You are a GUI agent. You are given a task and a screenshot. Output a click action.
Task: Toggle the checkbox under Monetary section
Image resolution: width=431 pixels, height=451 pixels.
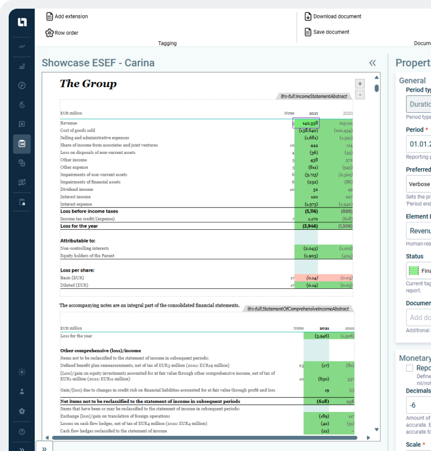point(410,368)
